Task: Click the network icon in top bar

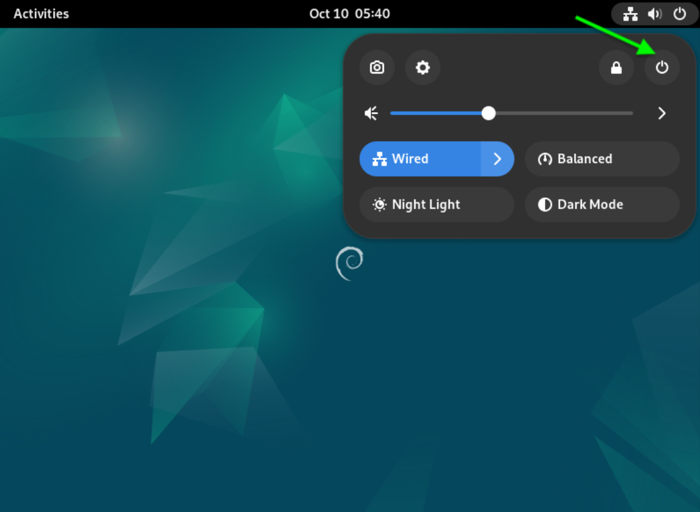Action: pos(630,14)
